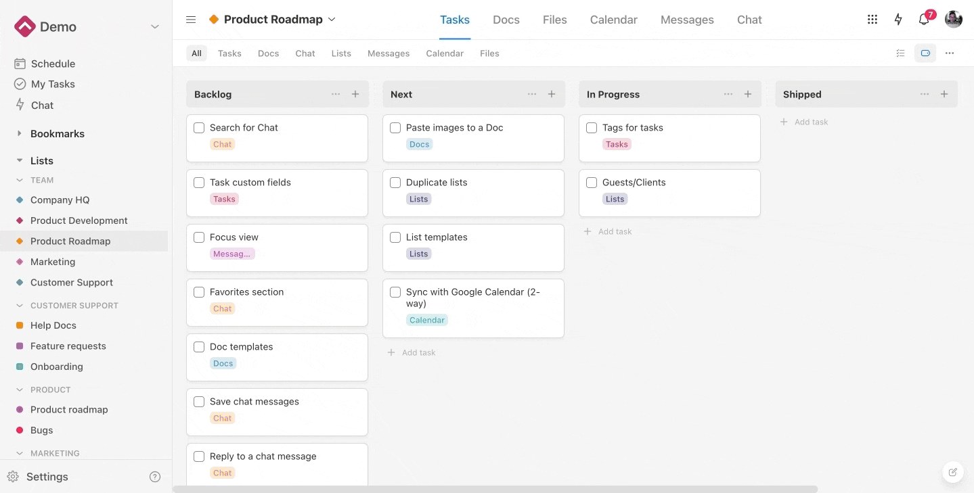Click the list view icon next to board view

pyautogui.click(x=900, y=53)
